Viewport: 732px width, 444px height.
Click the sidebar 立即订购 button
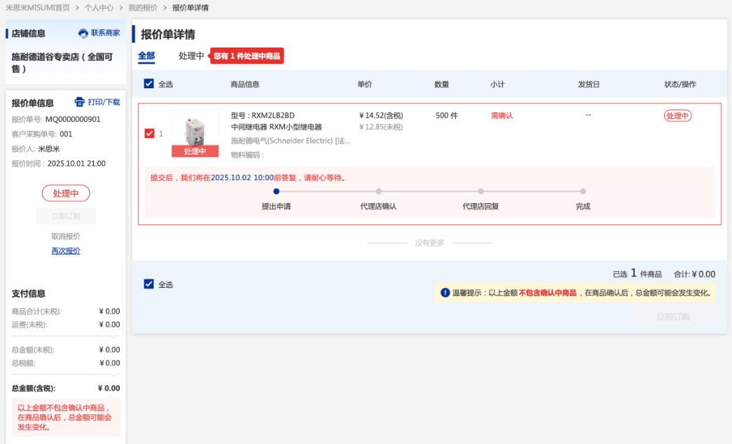pos(66,216)
